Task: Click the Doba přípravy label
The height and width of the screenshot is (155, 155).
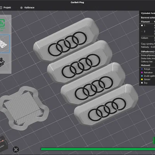Action: (148, 55)
